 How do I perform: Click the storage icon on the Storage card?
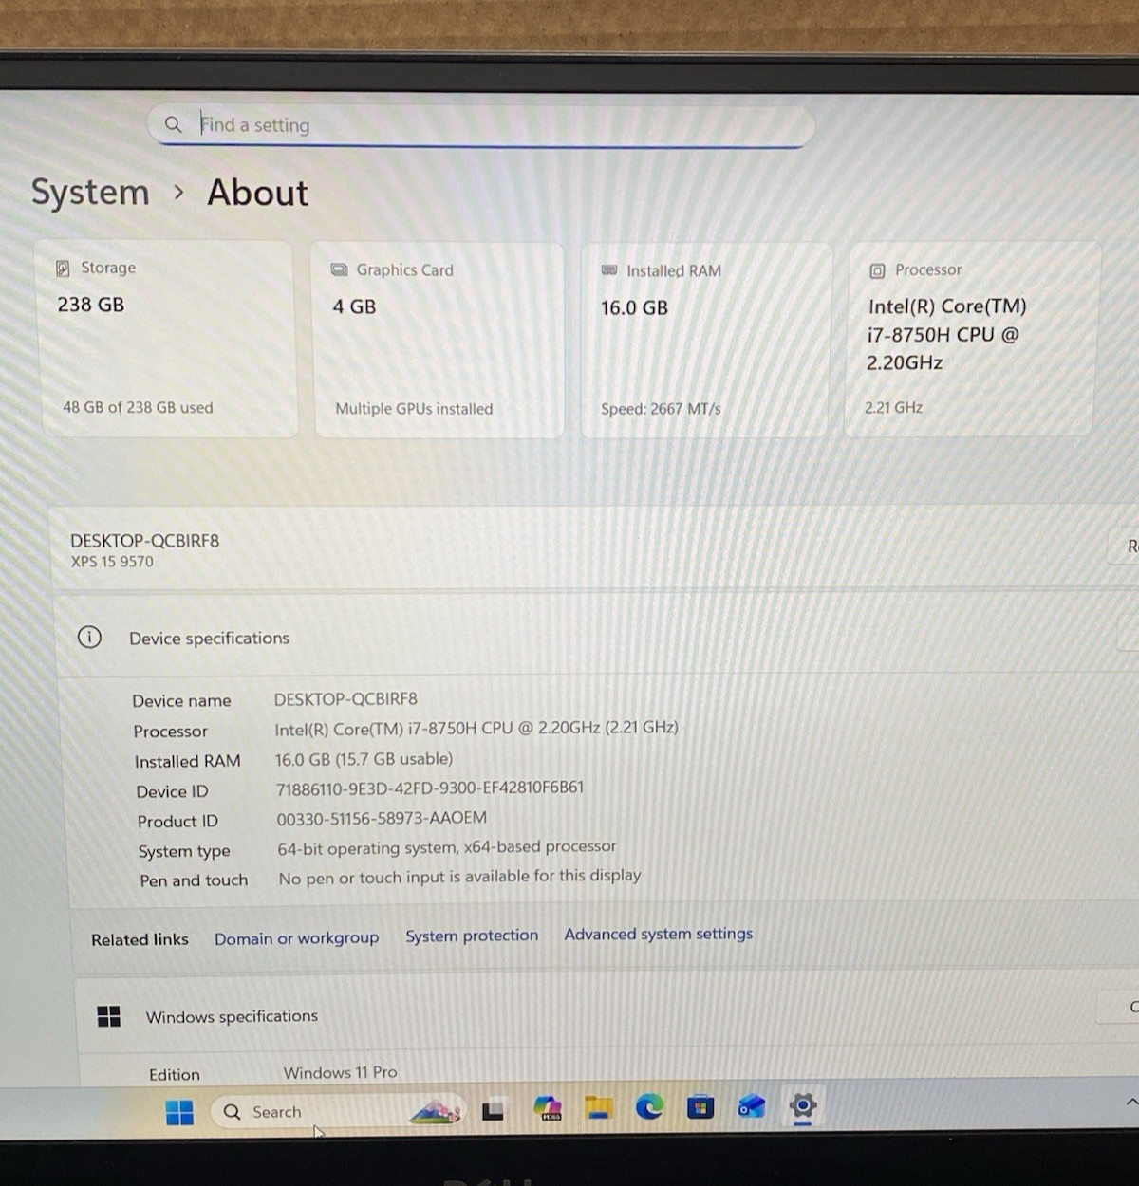coord(63,269)
